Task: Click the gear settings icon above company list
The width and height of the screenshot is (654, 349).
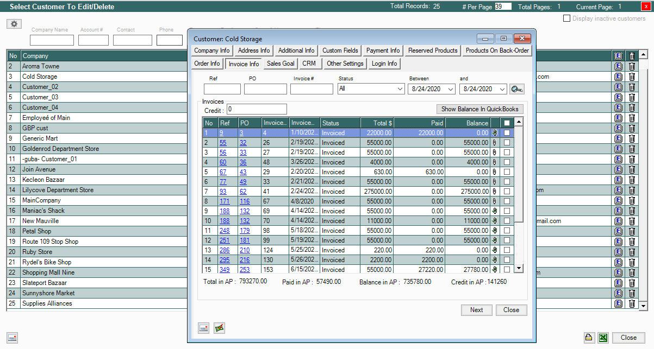Action: (x=14, y=24)
